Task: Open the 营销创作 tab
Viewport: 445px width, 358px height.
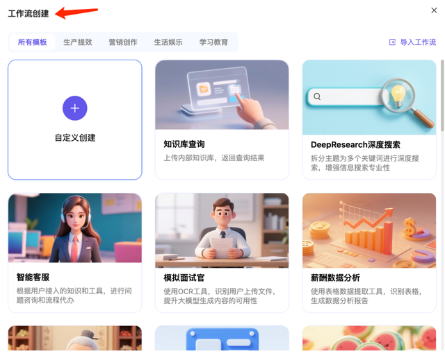Action: (x=123, y=42)
